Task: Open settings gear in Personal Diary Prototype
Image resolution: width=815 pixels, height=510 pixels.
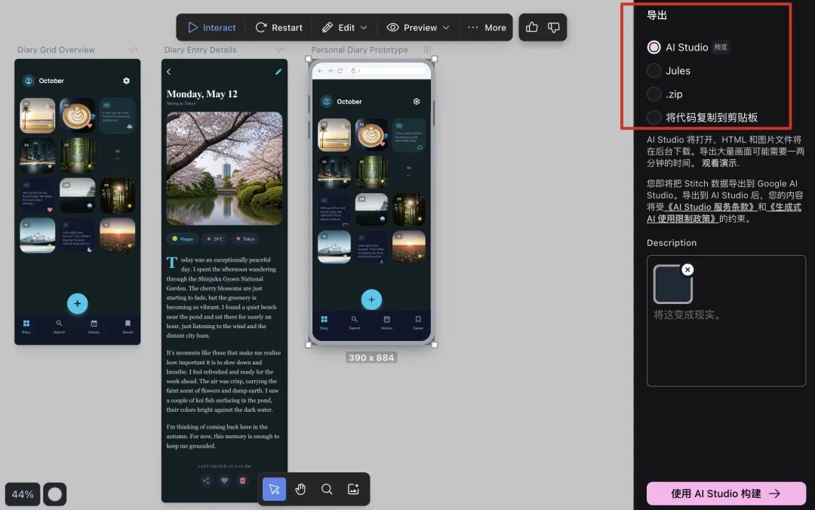Action: coord(417,101)
